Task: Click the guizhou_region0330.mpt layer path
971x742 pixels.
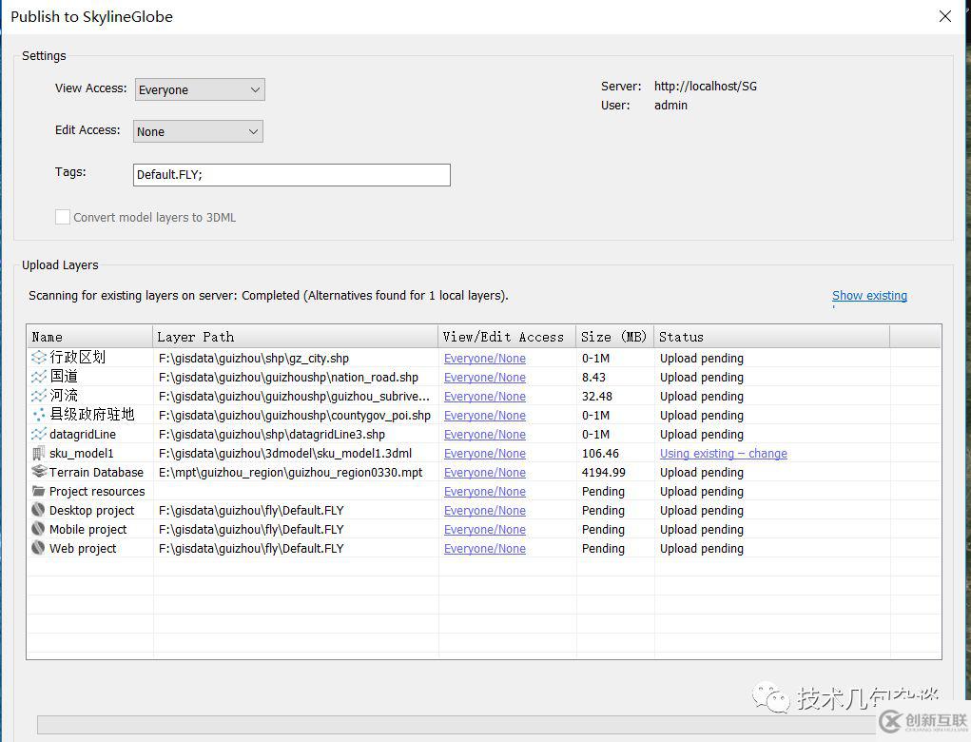Action: coord(290,472)
